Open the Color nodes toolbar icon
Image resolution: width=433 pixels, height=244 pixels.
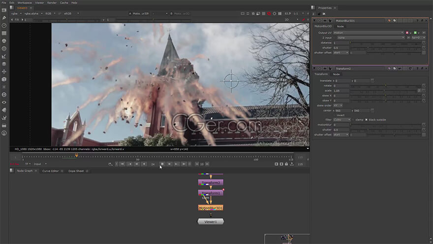4,41
